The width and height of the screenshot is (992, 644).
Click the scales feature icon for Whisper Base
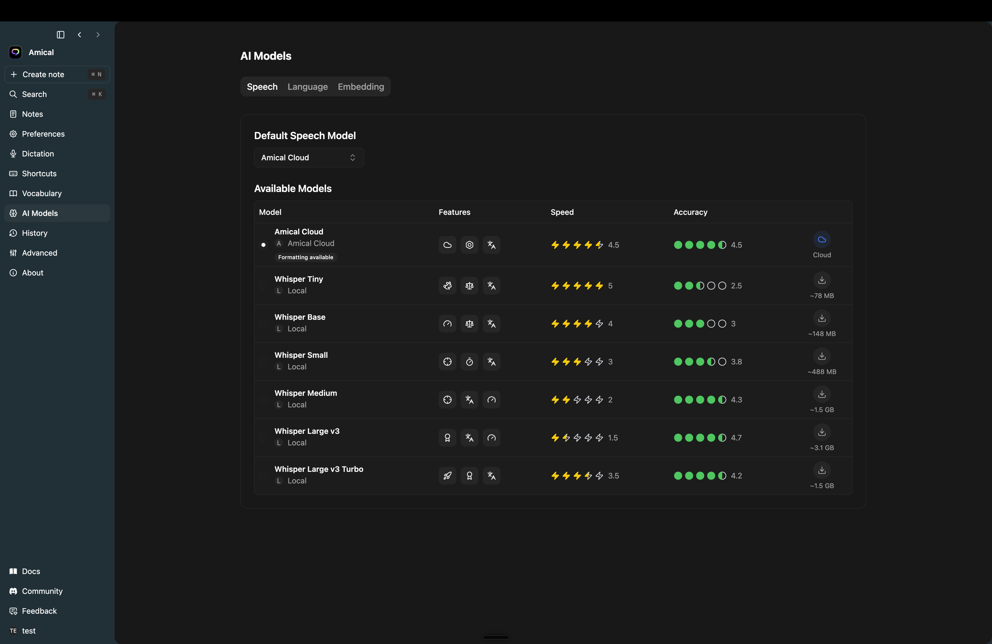(469, 324)
